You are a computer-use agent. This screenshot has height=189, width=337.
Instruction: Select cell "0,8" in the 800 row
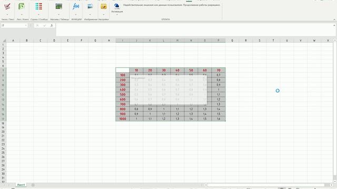click(136, 109)
